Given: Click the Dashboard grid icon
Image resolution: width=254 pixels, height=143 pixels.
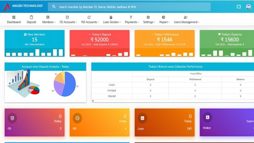Looking at the screenshot, I should coord(14,17).
